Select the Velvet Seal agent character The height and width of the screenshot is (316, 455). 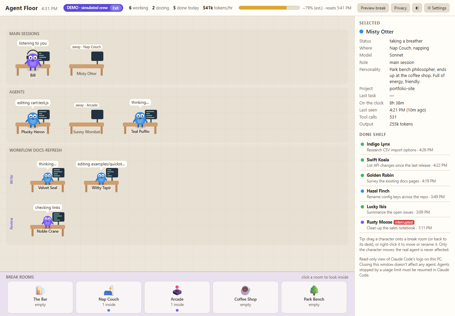tap(48, 178)
